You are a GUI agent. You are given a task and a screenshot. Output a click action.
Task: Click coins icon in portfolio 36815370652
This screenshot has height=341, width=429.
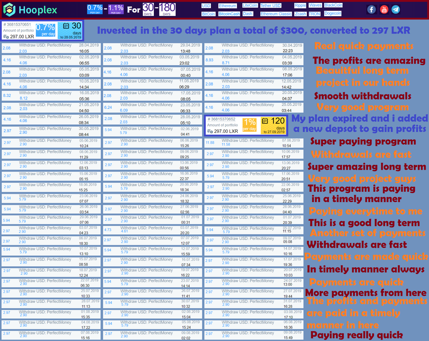[210, 131]
